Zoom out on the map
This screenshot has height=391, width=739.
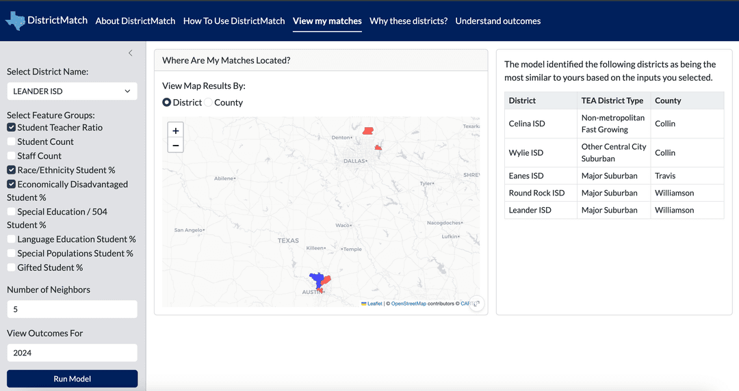point(175,146)
